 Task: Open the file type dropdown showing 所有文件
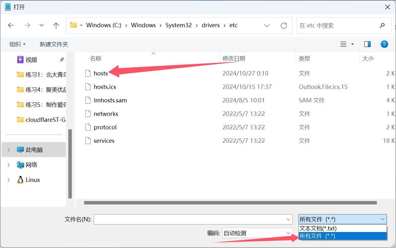tap(342, 219)
